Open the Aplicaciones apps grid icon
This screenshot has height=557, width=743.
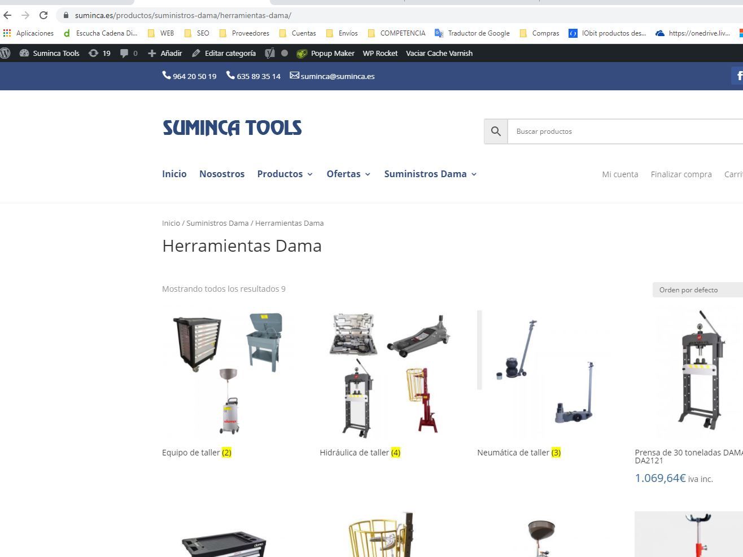pos(7,33)
